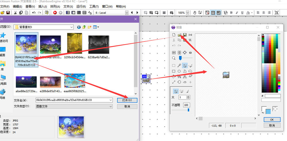
Task: Open the Storyboard editor icon
Action: coord(68,13)
